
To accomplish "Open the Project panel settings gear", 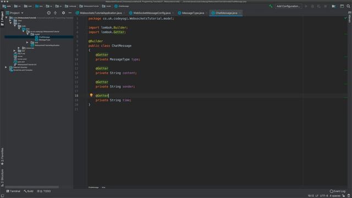I will click(64, 13).
